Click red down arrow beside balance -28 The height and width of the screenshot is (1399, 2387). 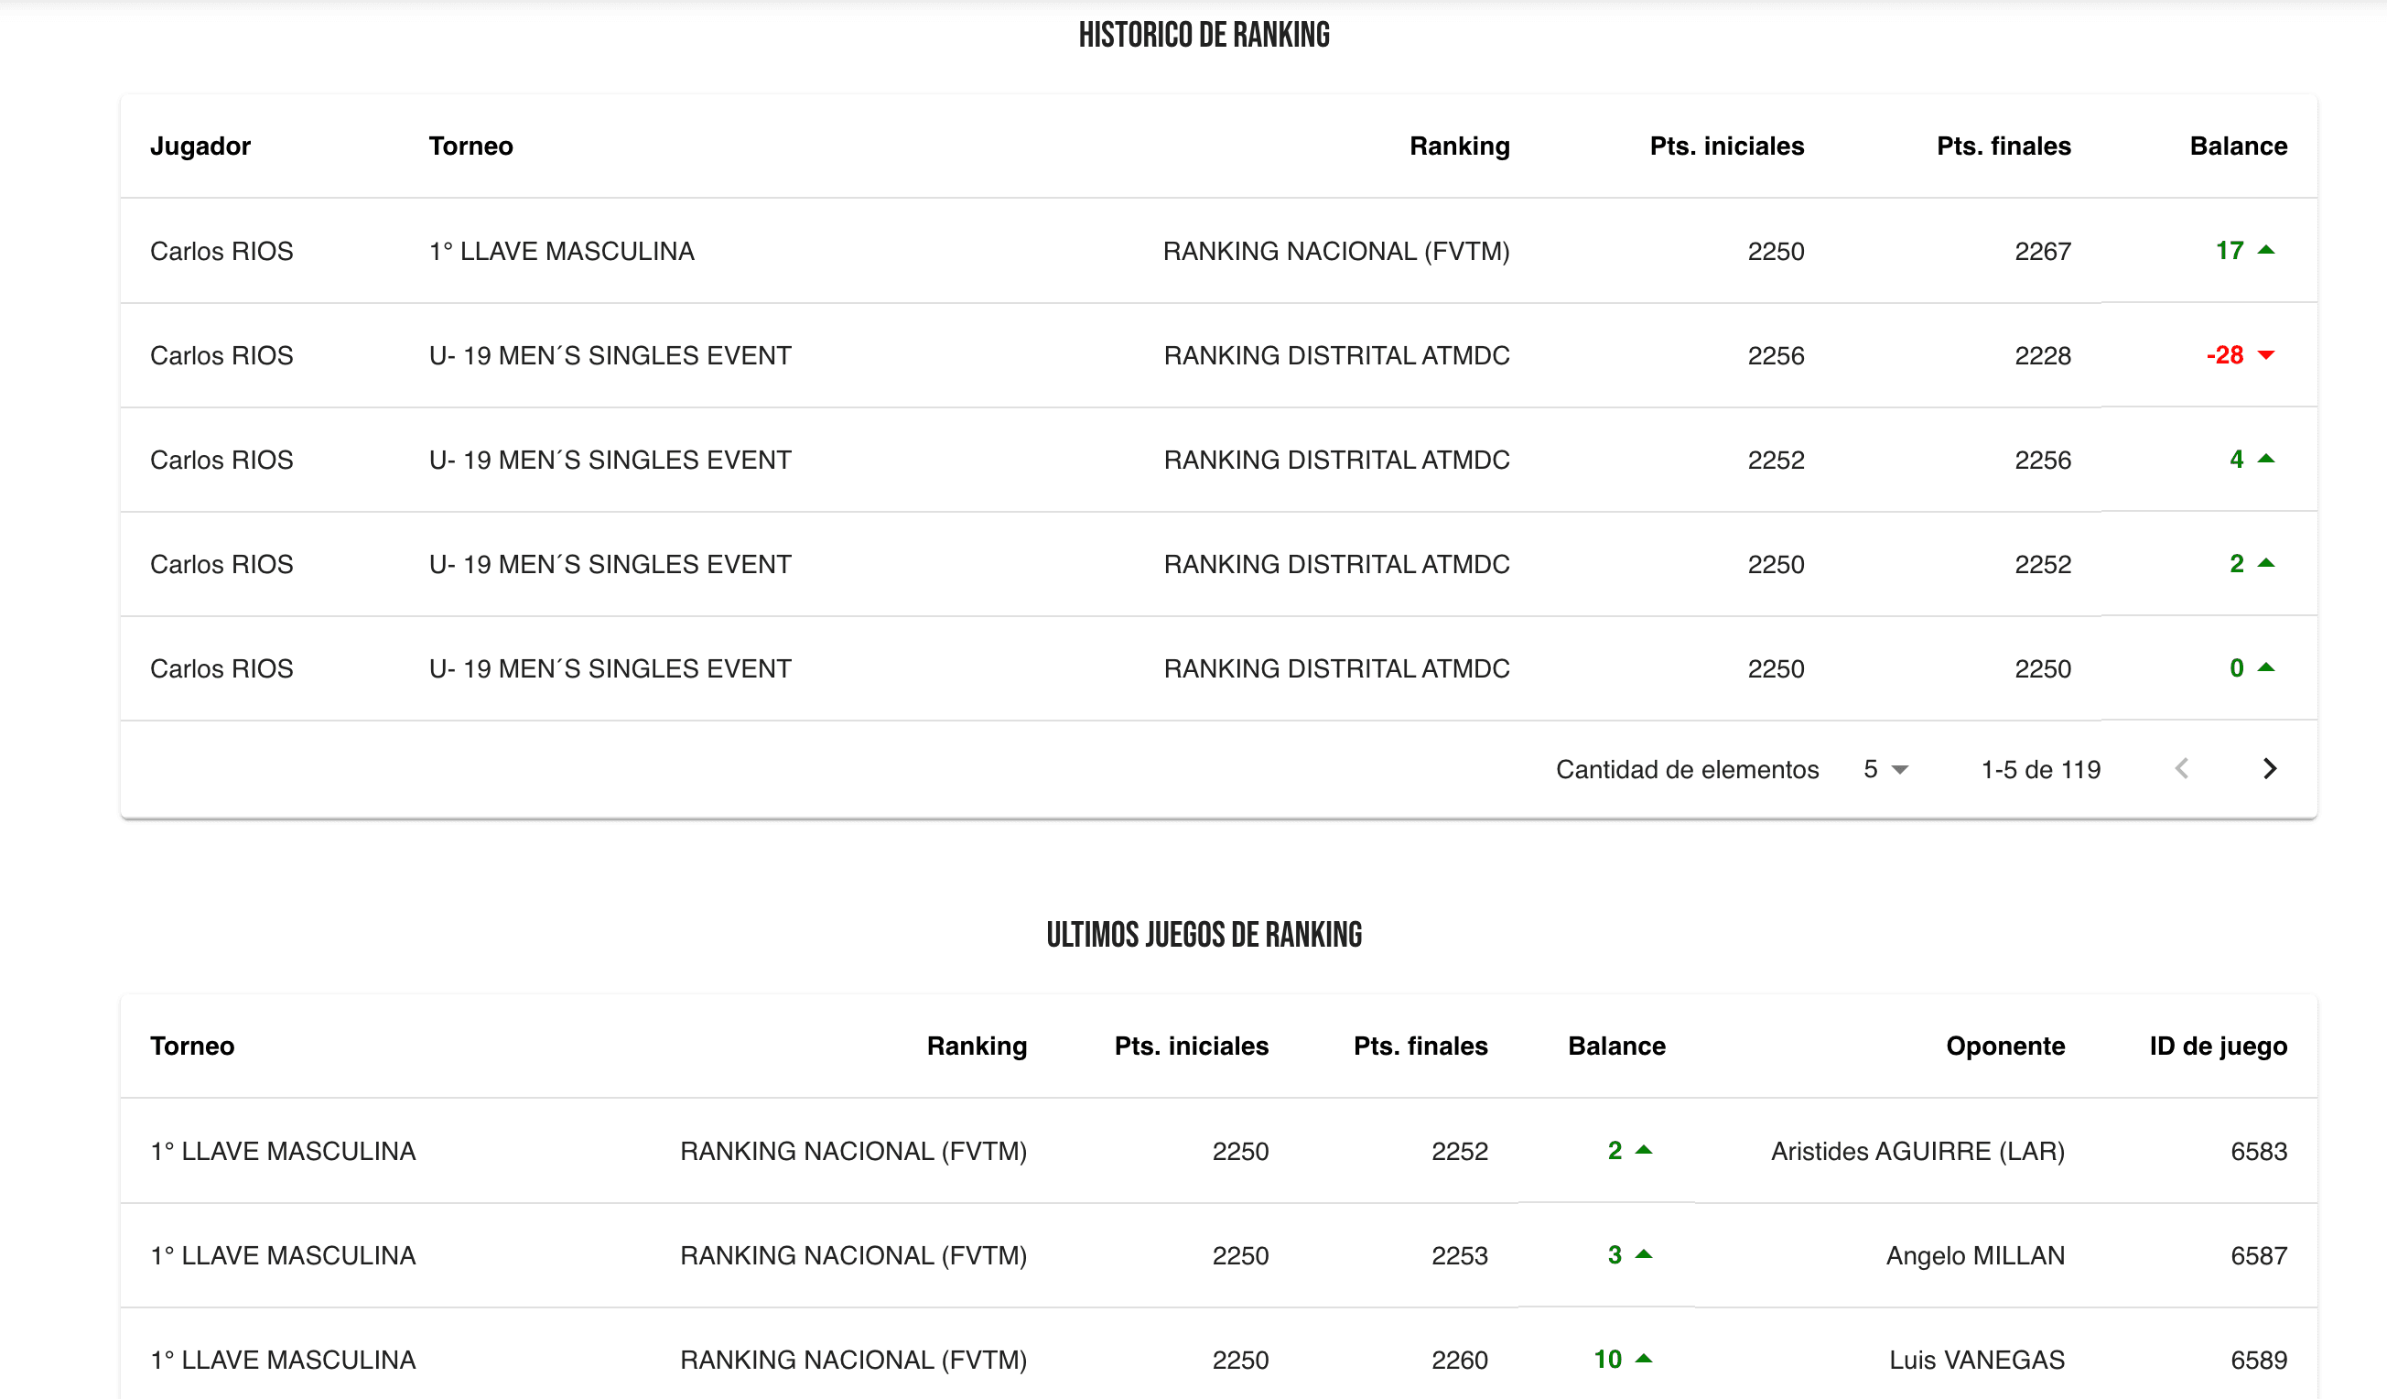click(2266, 355)
